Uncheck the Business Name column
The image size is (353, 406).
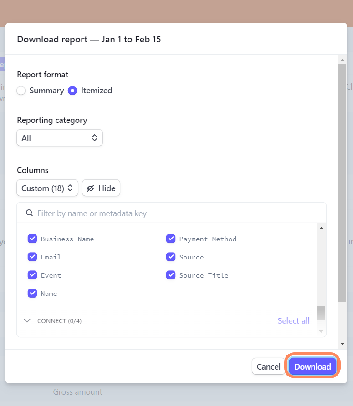(32, 239)
